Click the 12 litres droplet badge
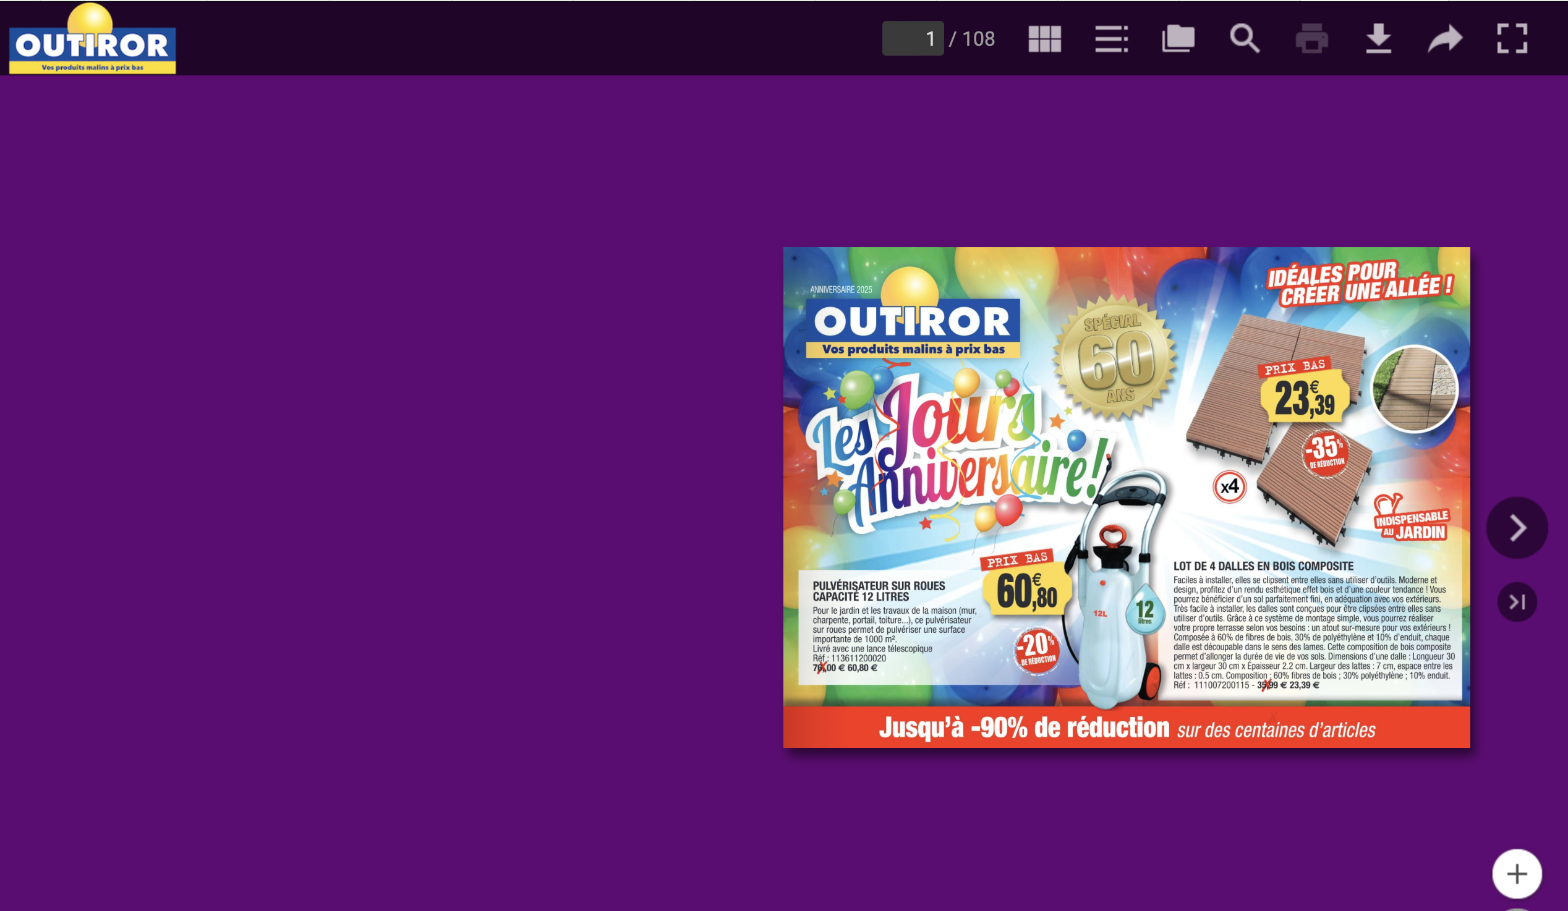The image size is (1568, 911). (1144, 609)
